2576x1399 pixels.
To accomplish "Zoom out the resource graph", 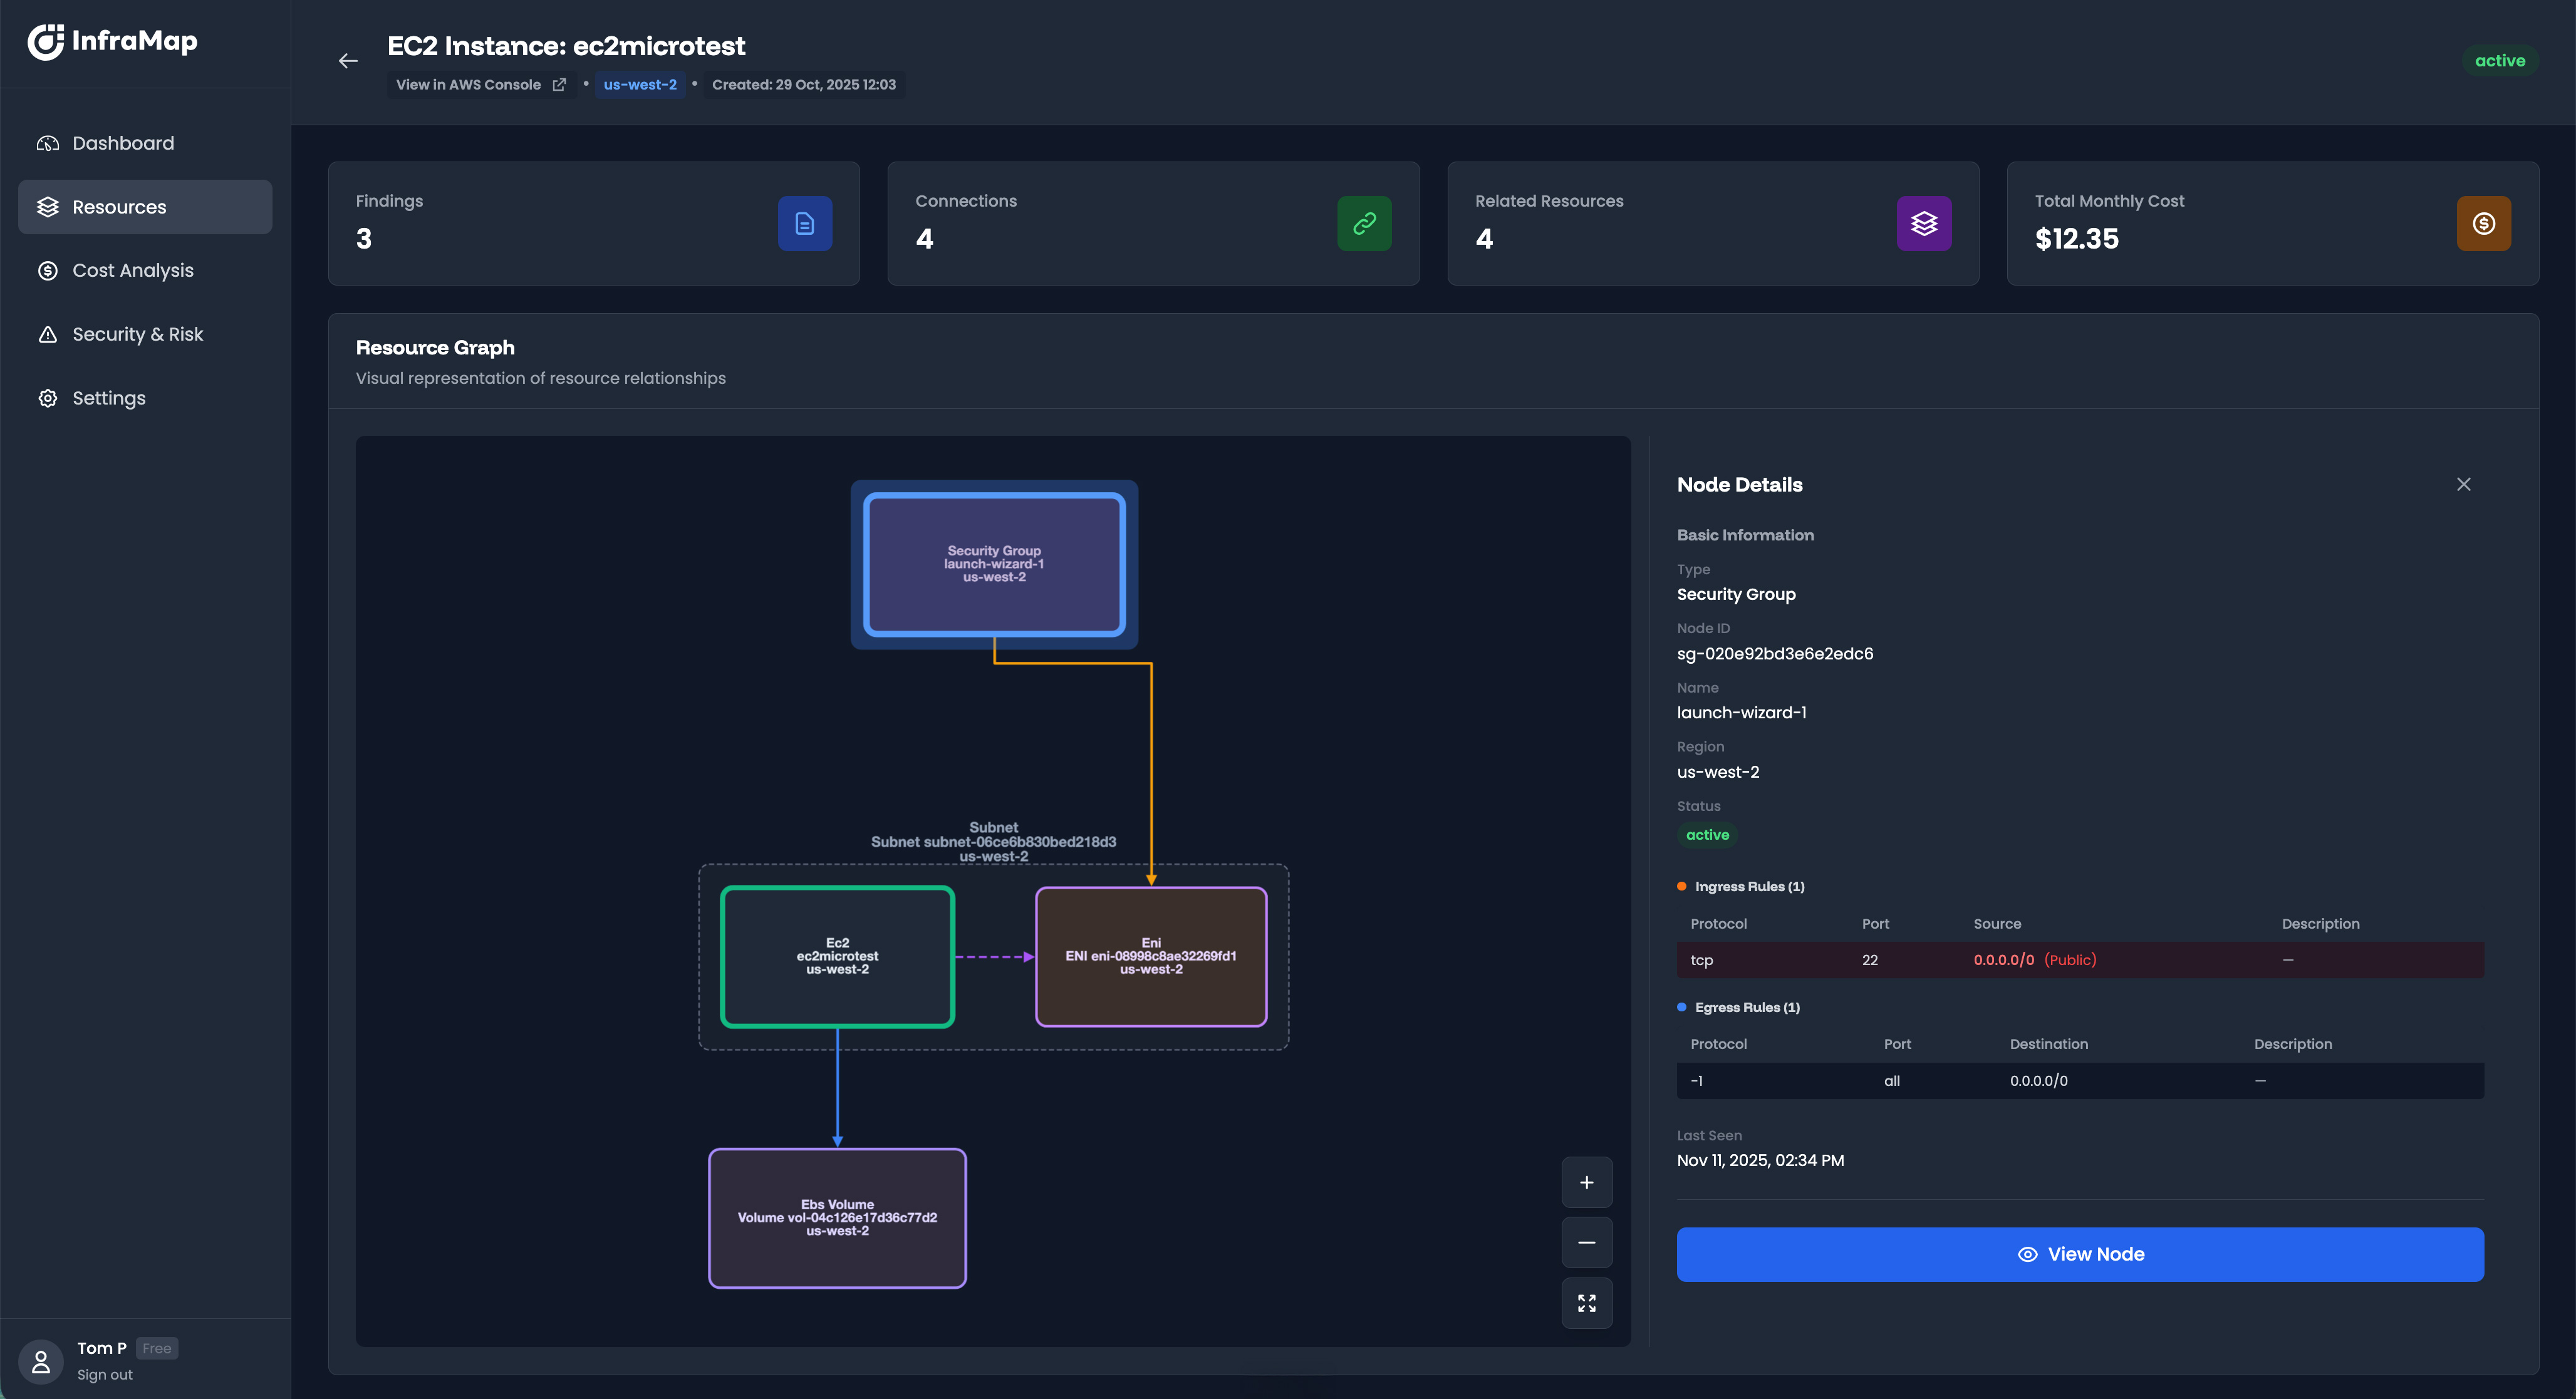I will pos(1586,1243).
